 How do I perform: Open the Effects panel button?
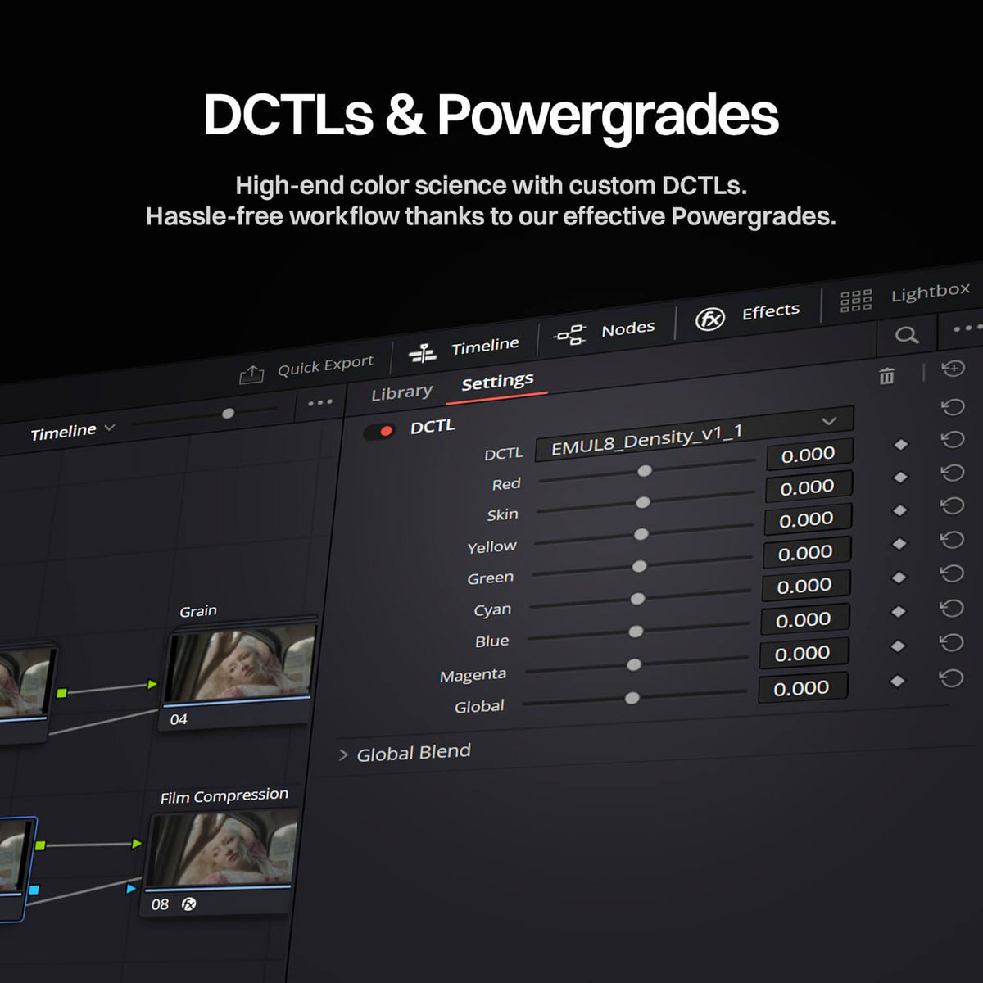click(x=747, y=315)
